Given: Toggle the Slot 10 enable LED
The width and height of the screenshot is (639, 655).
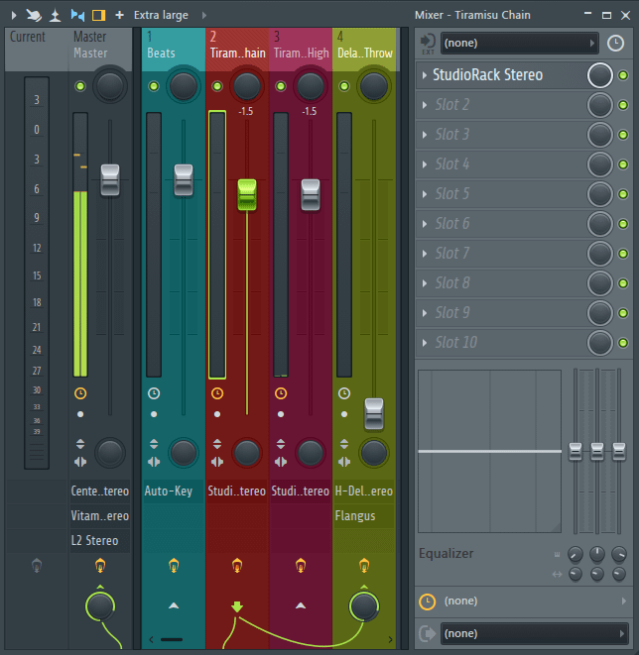Looking at the screenshot, I should tap(623, 343).
